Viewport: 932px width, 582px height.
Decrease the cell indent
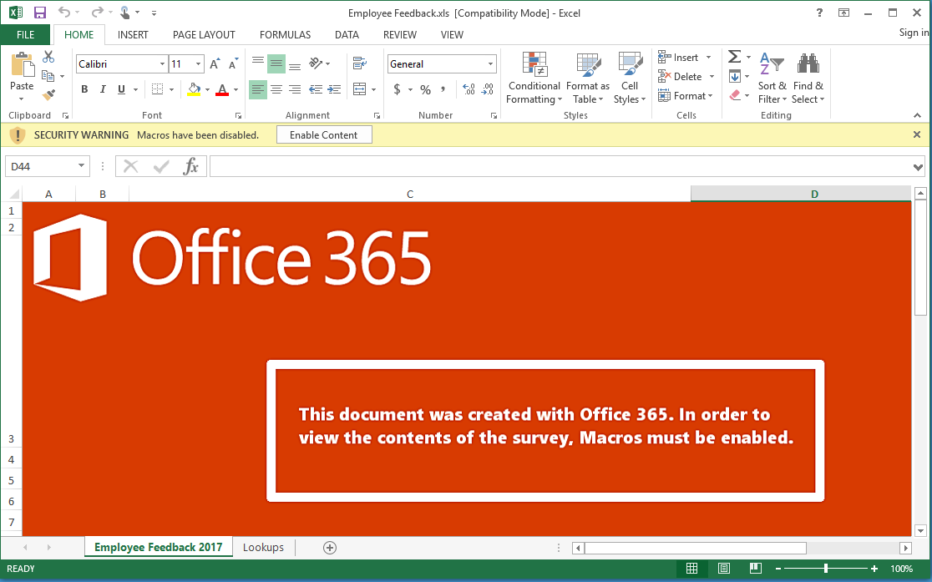pyautogui.click(x=316, y=89)
